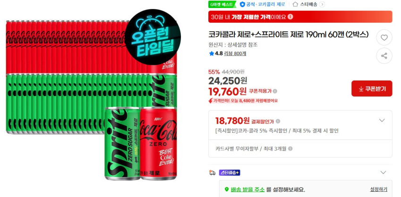
Task: Open the G마켓 베스트 badge
Action: click(222, 4)
